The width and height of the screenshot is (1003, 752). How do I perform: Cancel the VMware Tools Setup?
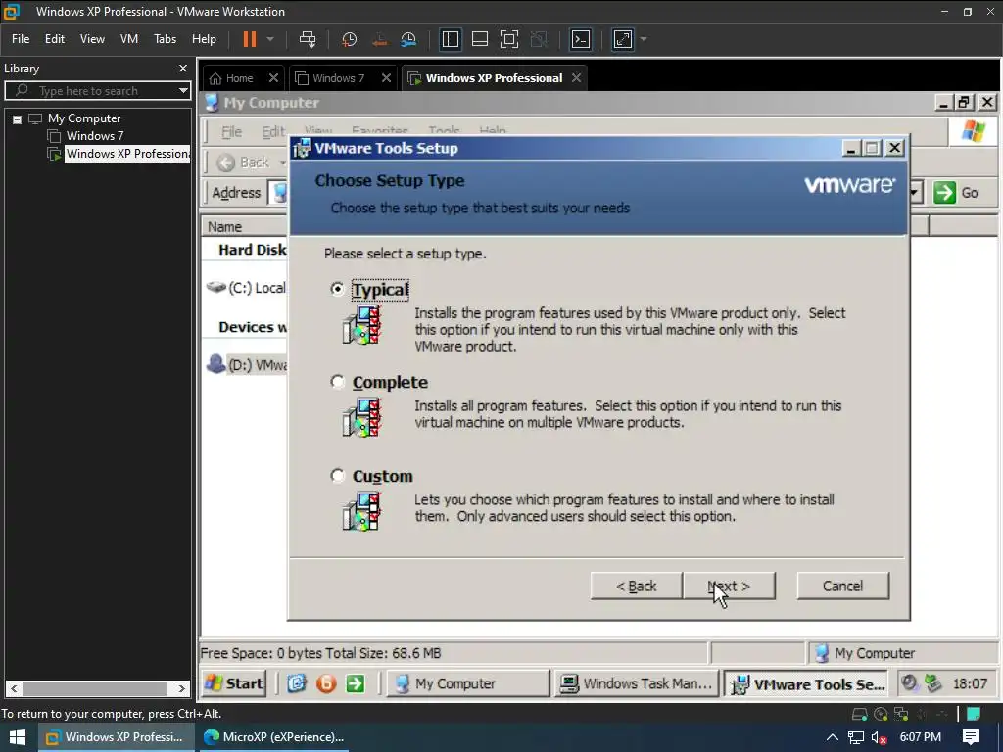(x=843, y=586)
